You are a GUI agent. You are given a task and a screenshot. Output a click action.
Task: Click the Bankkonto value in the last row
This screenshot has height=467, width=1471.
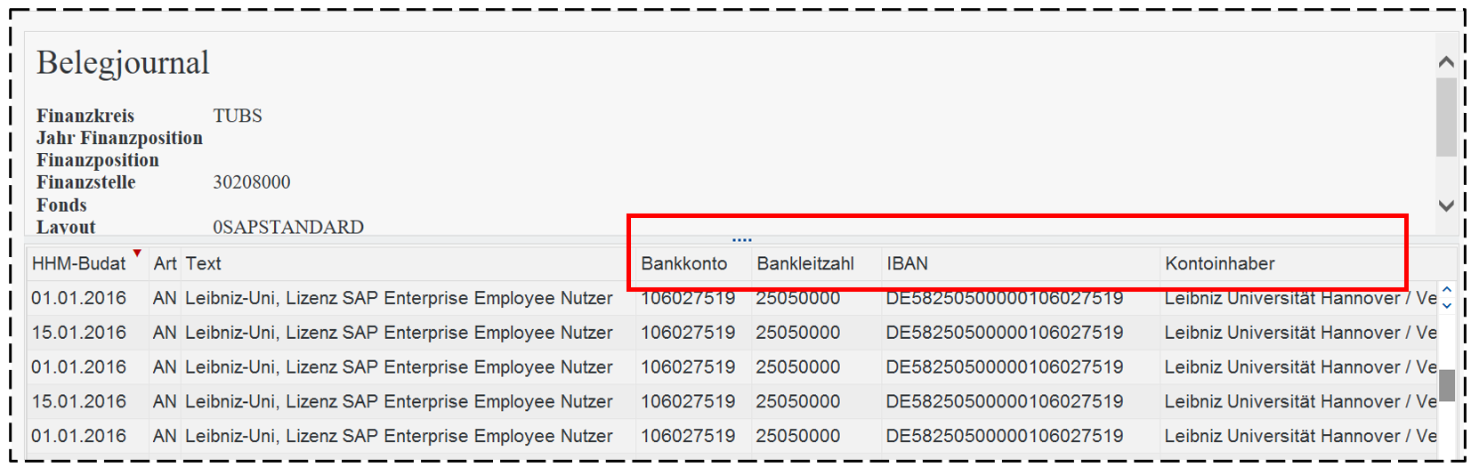[x=687, y=437]
